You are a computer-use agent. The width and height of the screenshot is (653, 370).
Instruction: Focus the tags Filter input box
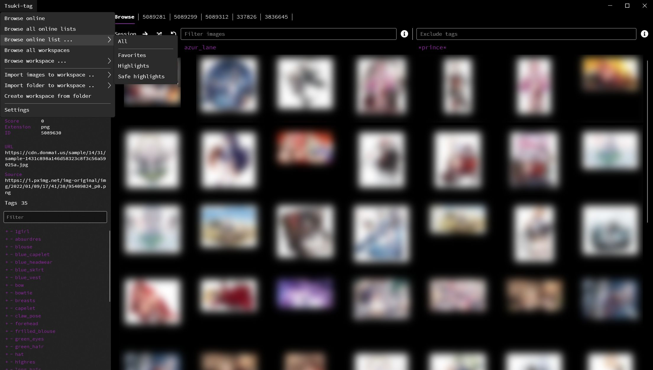coord(55,217)
